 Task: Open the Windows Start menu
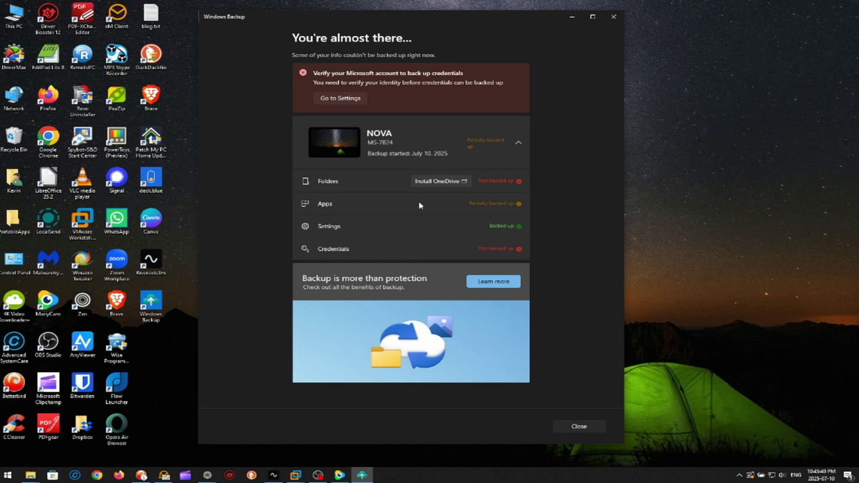click(8, 475)
